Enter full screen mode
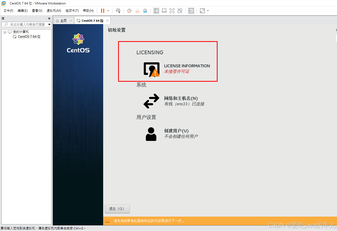The height and width of the screenshot is (231, 337). (x=172, y=11)
